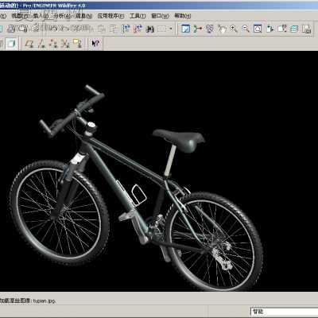
Task: Open the 窗口(W) Window menu
Action: (x=160, y=16)
